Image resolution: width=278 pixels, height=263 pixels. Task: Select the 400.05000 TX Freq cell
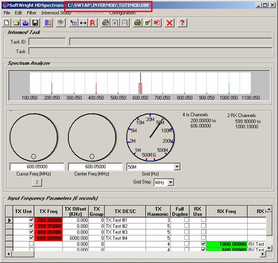(48, 232)
